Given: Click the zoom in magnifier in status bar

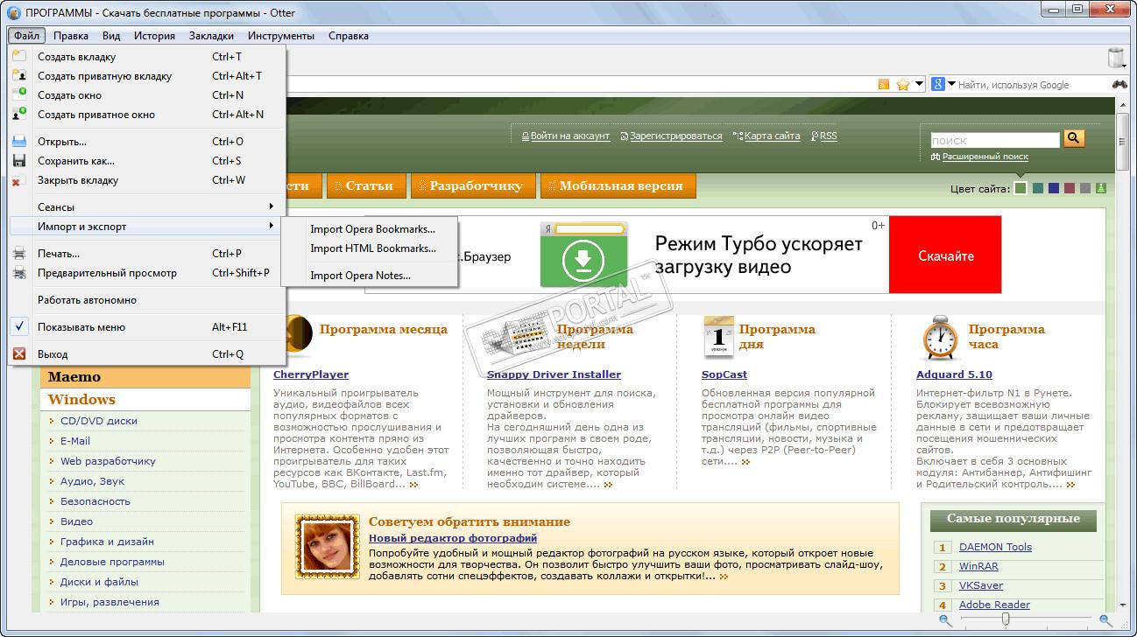Looking at the screenshot, I should click(x=1105, y=620).
